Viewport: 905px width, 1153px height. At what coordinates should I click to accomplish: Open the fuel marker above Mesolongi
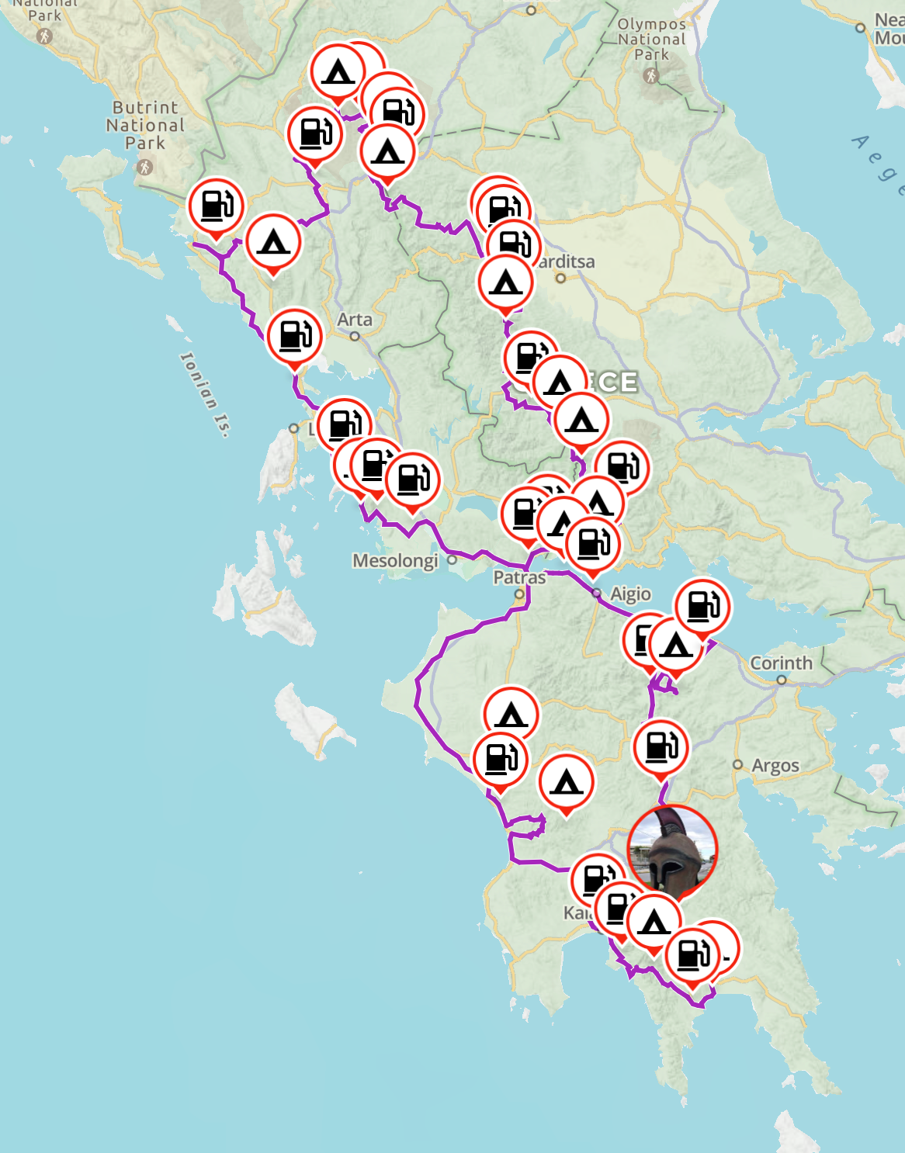pos(413,480)
